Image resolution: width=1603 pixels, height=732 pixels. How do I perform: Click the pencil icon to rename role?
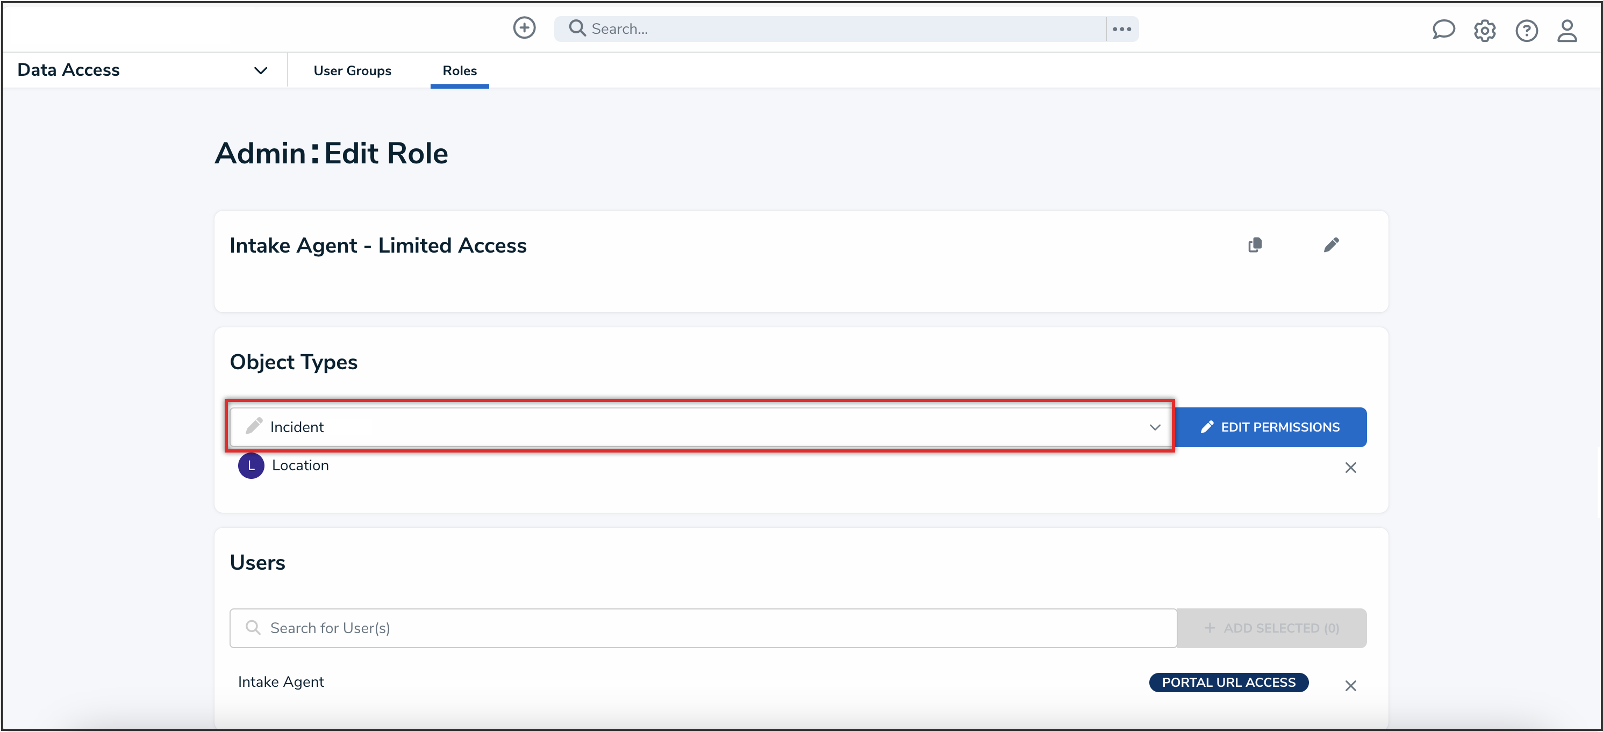tap(1331, 245)
